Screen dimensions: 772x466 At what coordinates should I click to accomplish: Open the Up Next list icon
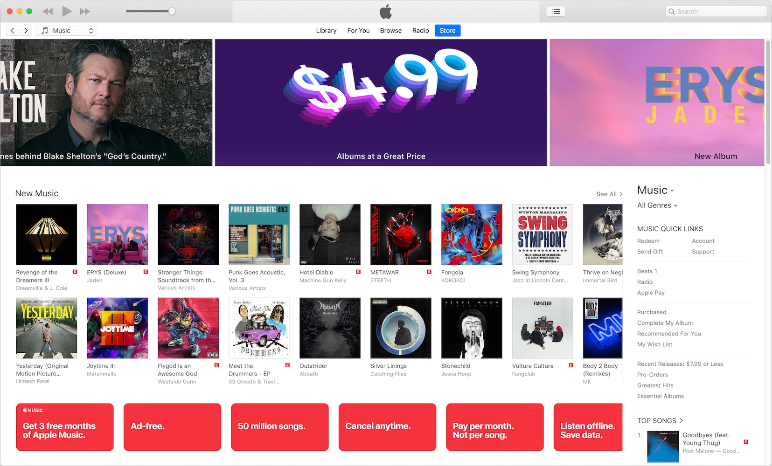(x=556, y=11)
